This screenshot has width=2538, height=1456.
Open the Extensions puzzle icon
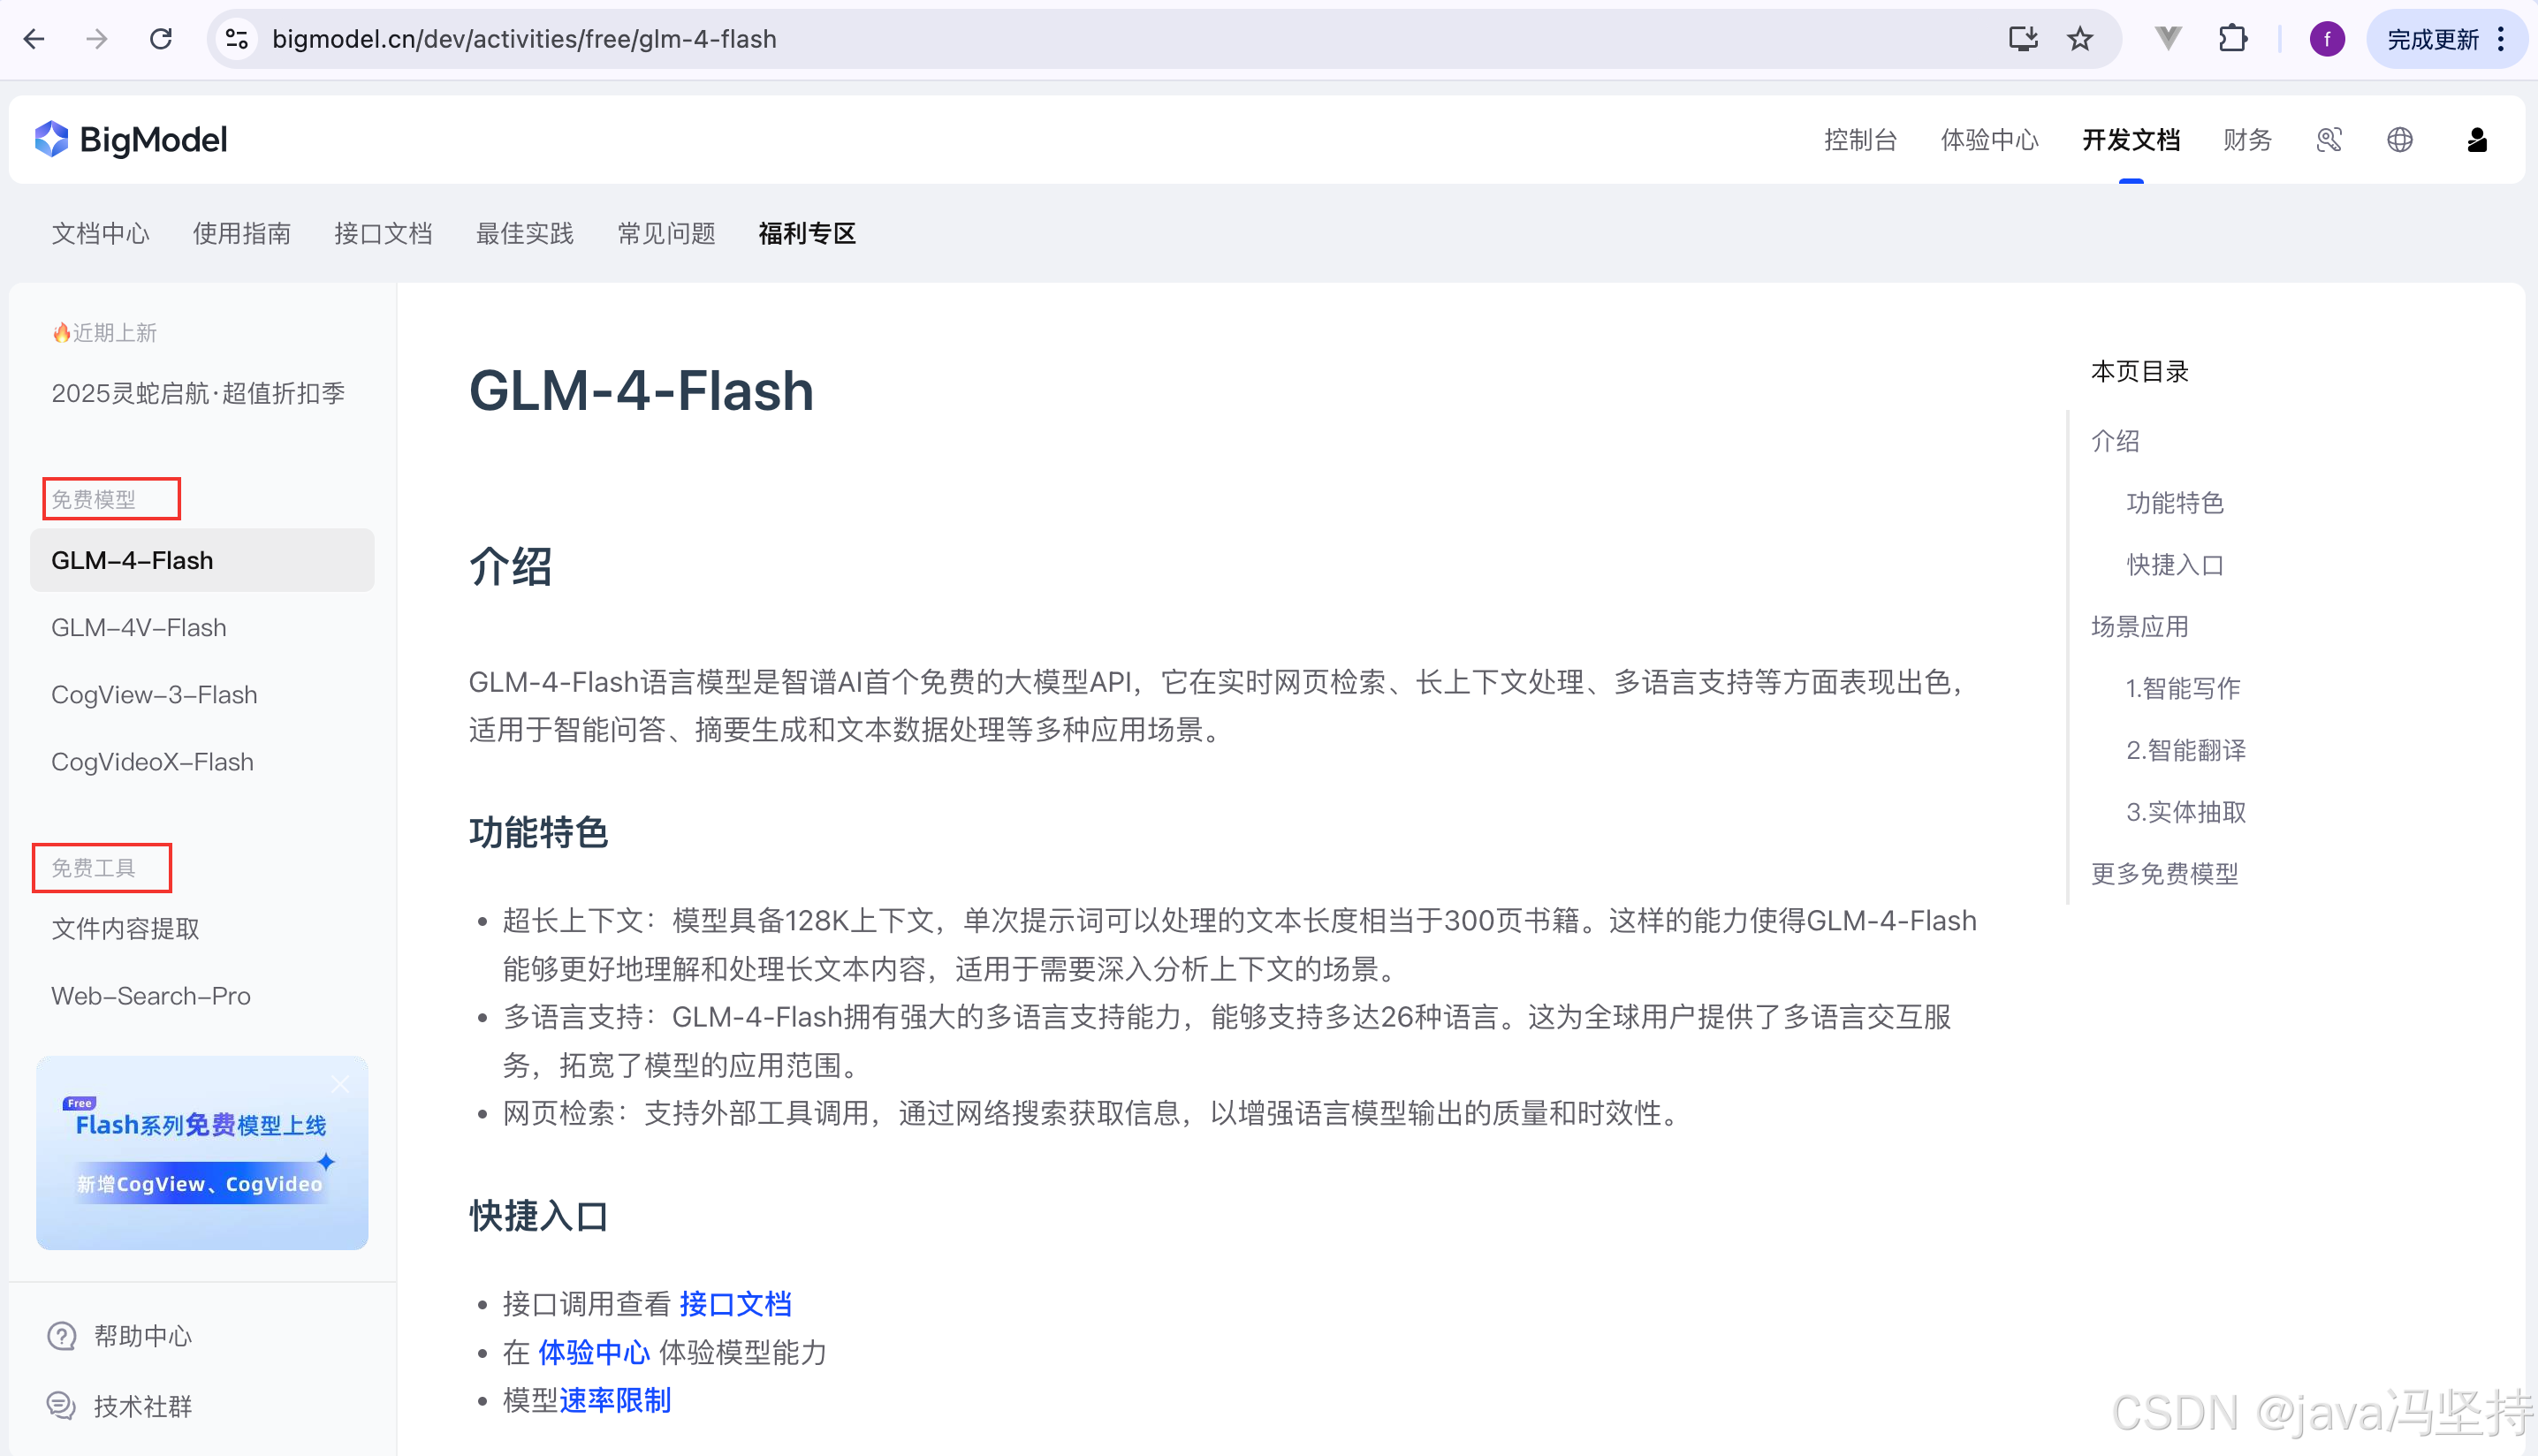2233,39
